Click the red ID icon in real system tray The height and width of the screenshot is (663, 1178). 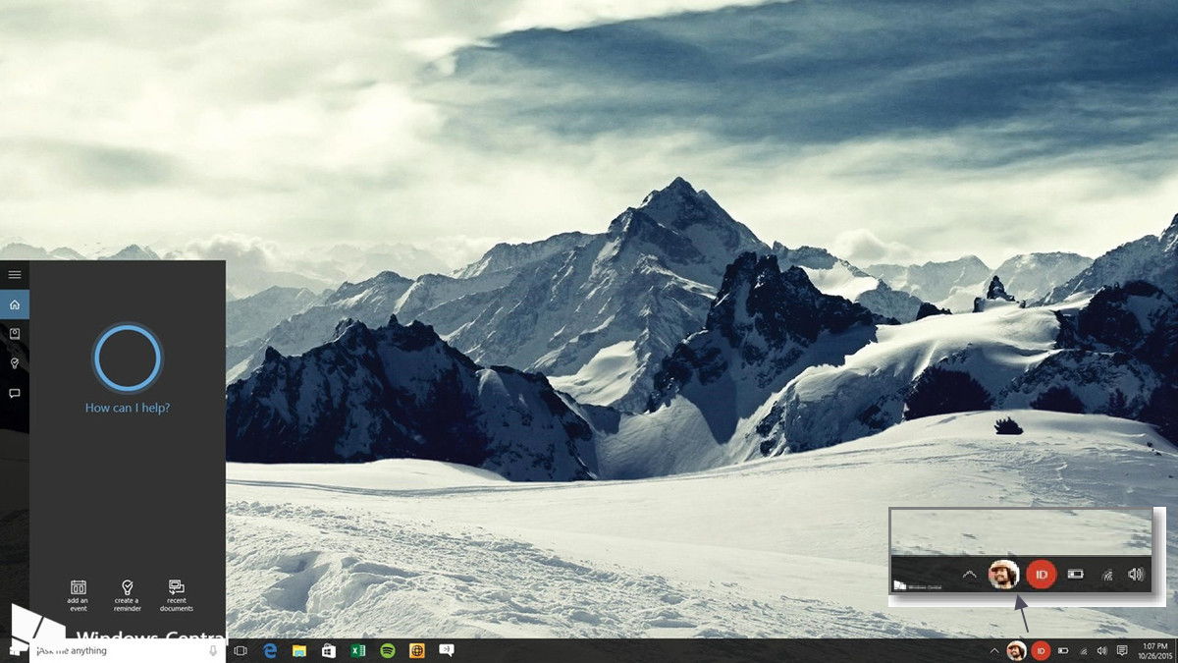1042,650
